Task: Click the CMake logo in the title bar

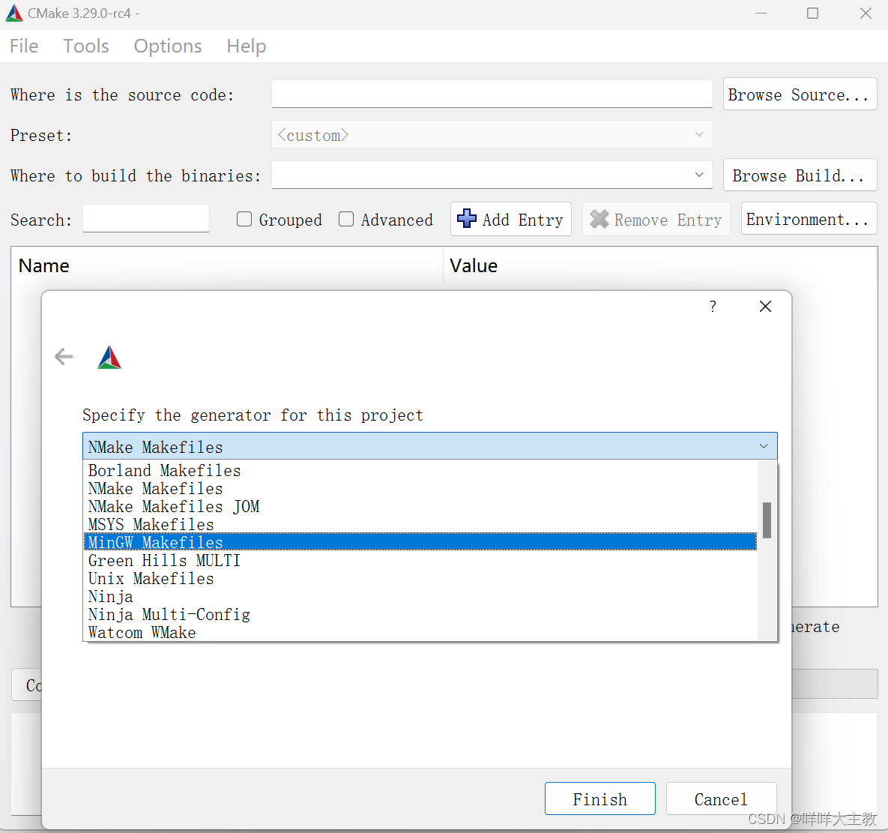Action: (x=14, y=12)
